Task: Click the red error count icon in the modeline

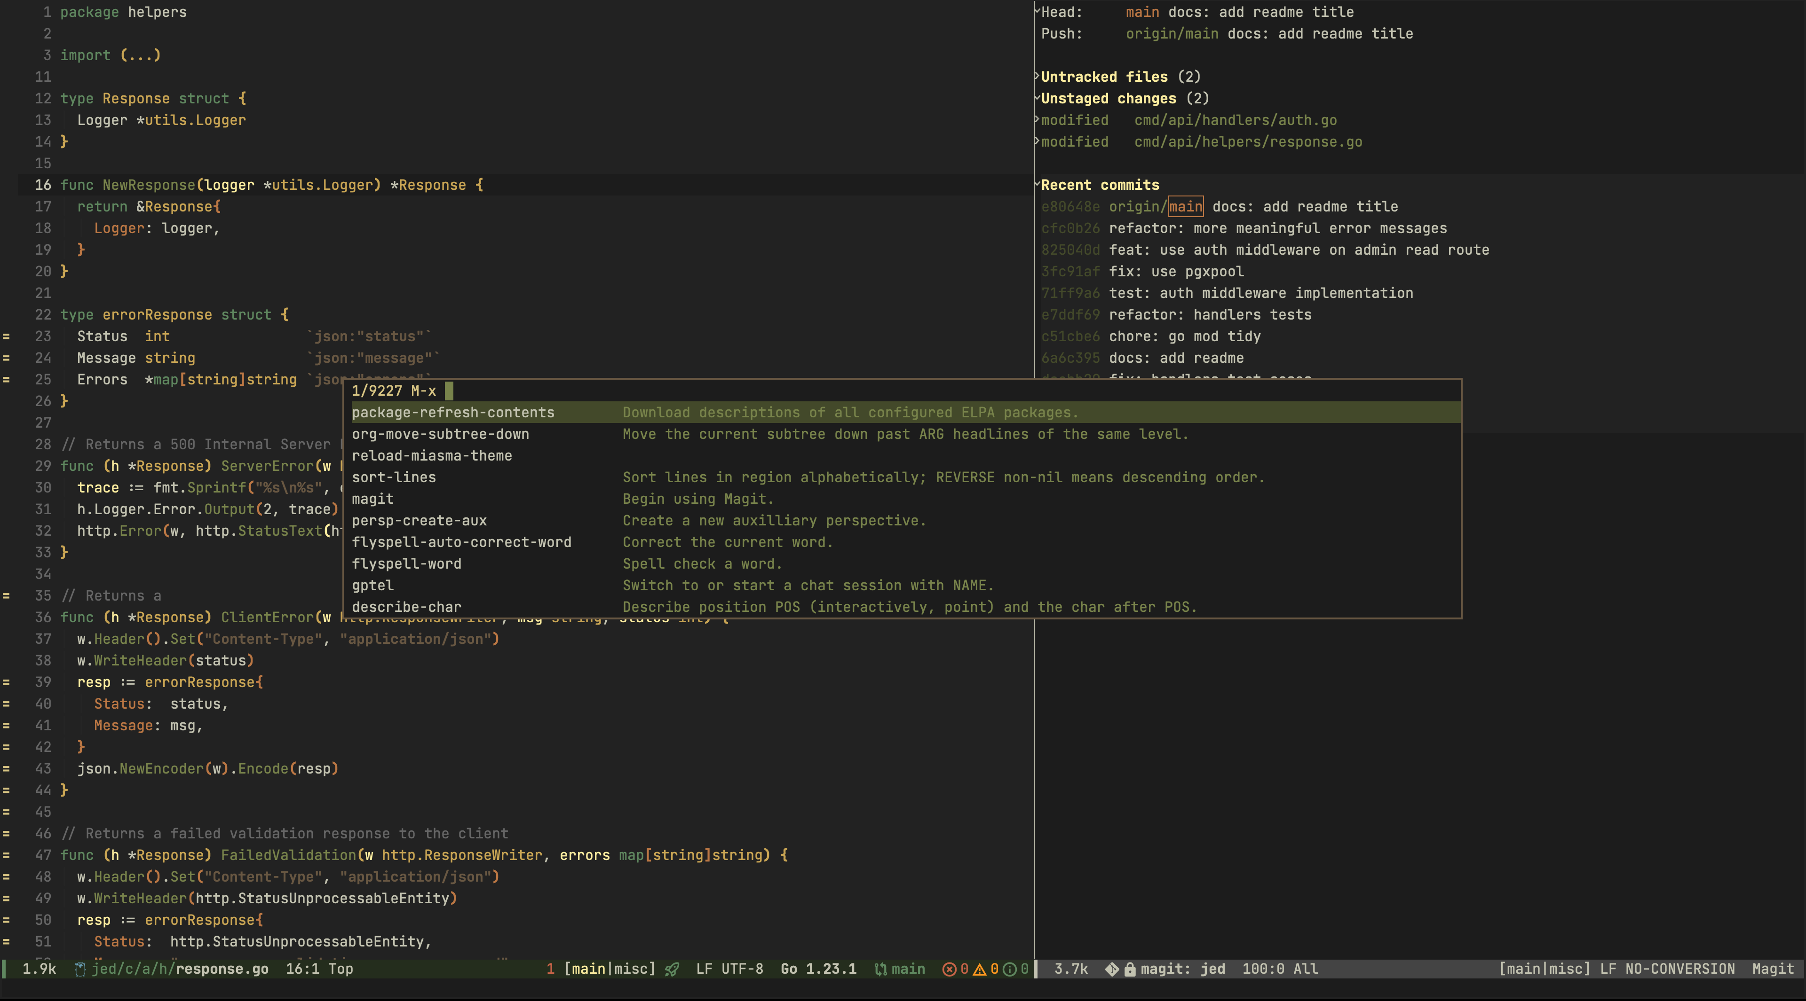Action: (949, 969)
